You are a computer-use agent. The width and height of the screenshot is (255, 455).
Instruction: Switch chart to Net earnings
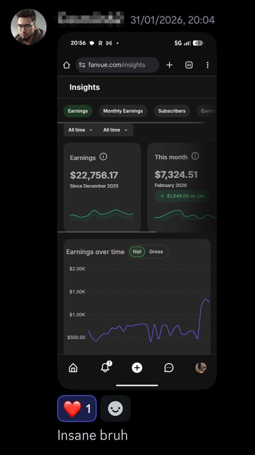pos(137,252)
